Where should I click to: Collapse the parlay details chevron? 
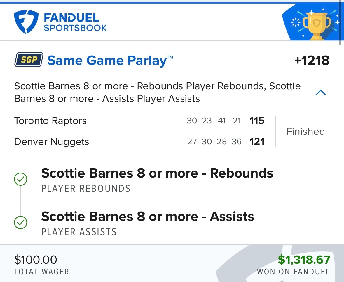[321, 93]
